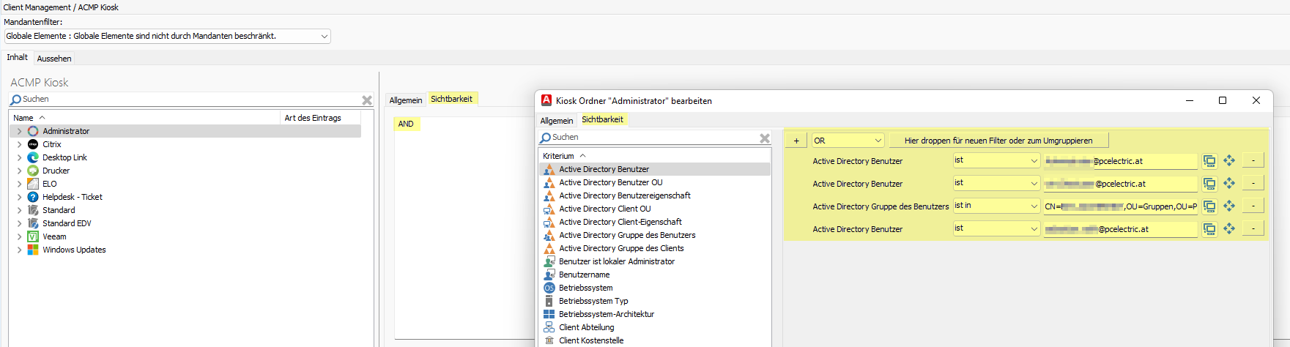Click the Betriebssystem OS icon
Screen dimensions: 1290x347
coord(549,288)
